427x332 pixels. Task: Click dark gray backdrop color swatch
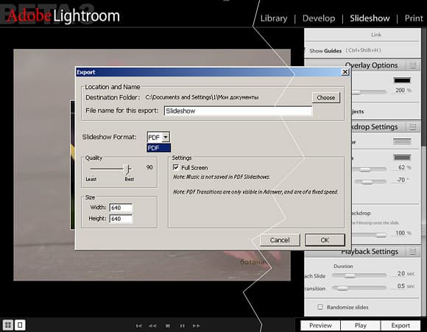pos(402,158)
